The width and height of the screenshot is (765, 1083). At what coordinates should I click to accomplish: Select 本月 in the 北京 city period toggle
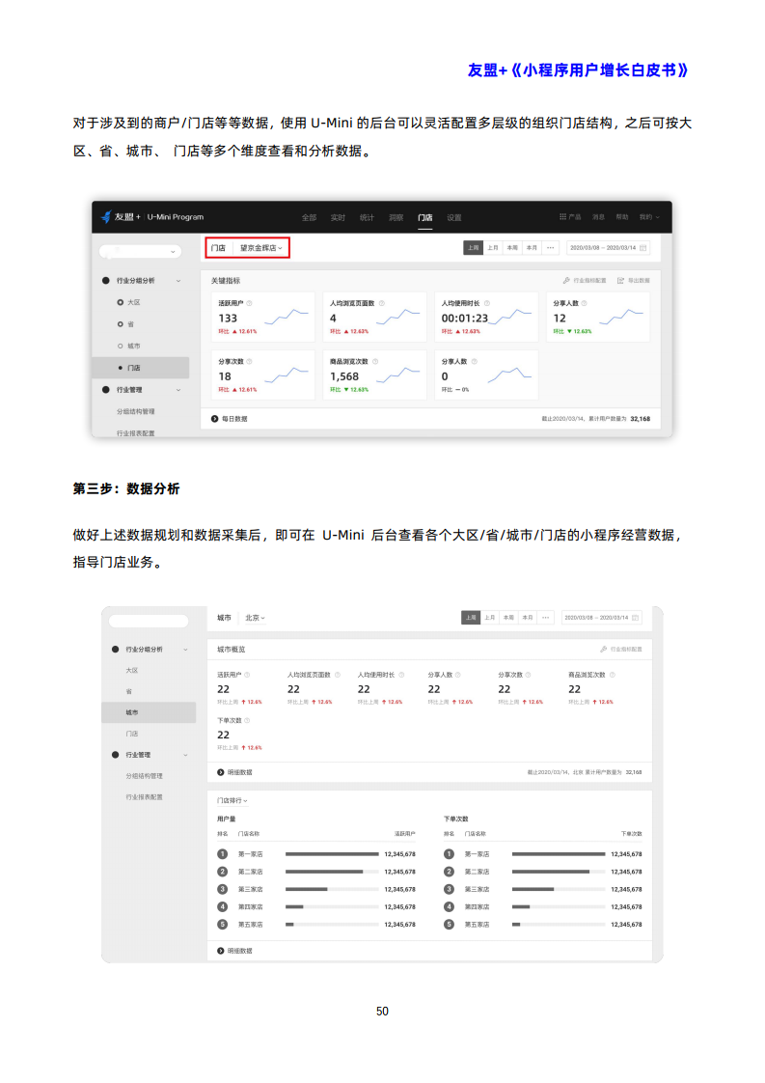[528, 617]
